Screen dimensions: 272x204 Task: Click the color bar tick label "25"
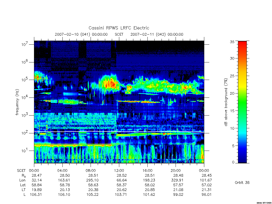point(232,76)
